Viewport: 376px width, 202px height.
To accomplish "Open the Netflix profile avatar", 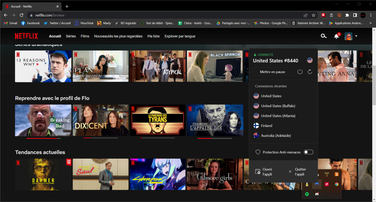I will (348, 36).
